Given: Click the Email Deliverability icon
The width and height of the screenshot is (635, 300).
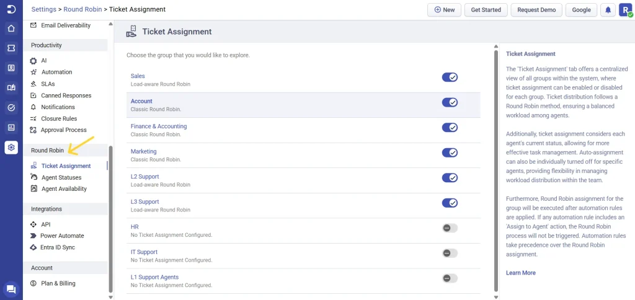Looking at the screenshot, I should click(33, 25).
